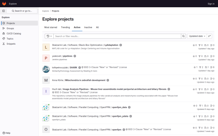Click the Image Analysis I avatar

pos(46,91)
